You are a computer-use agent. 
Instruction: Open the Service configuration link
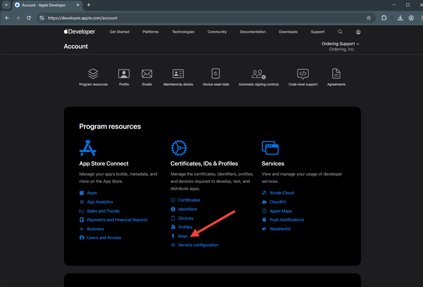click(x=198, y=245)
